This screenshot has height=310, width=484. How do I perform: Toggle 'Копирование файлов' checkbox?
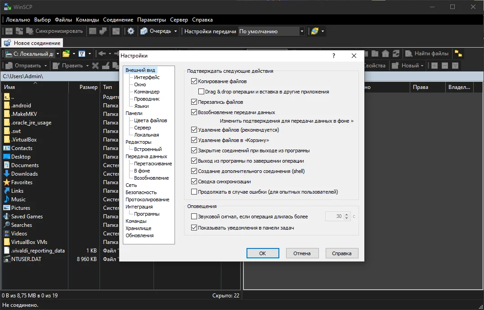(x=194, y=81)
